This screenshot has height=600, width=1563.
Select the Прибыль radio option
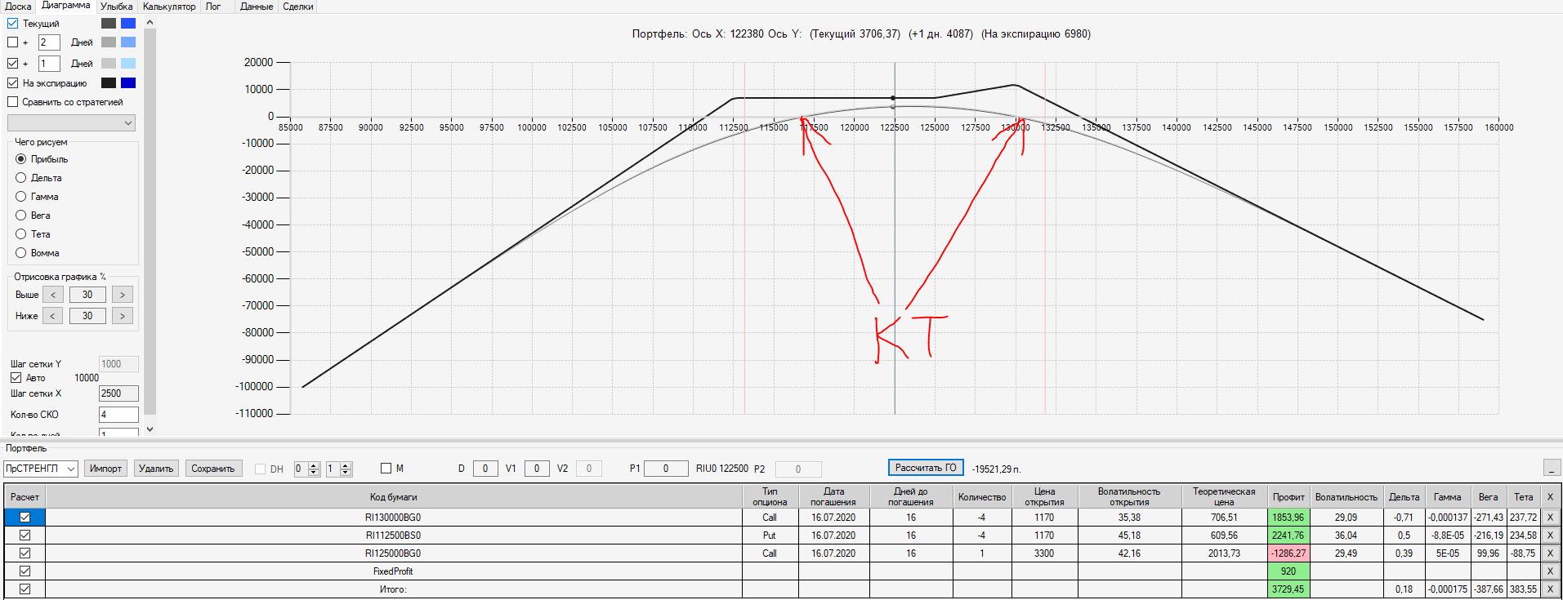(x=21, y=159)
